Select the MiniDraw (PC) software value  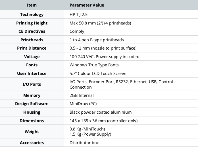pos(83,104)
